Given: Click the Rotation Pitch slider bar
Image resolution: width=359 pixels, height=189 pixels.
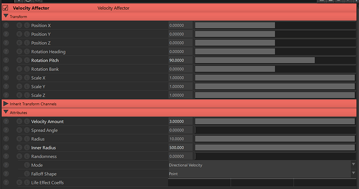Looking at the screenshot, I should 275,60.
